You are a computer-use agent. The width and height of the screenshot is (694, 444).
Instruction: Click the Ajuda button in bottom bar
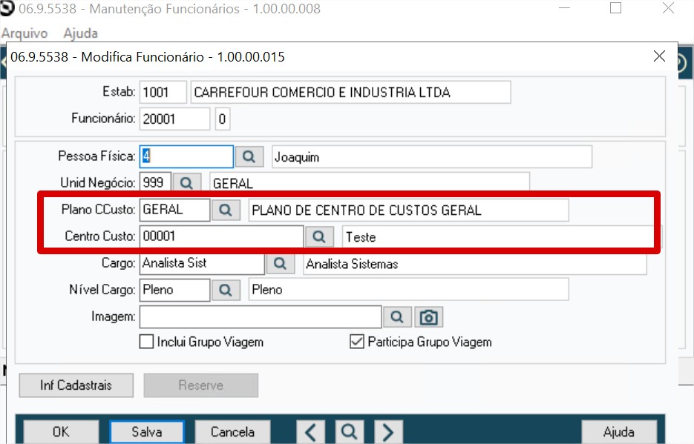pyautogui.click(x=619, y=431)
